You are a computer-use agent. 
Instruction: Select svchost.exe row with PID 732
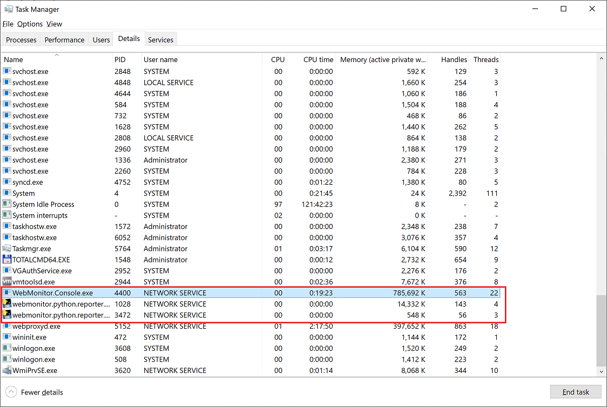point(251,116)
